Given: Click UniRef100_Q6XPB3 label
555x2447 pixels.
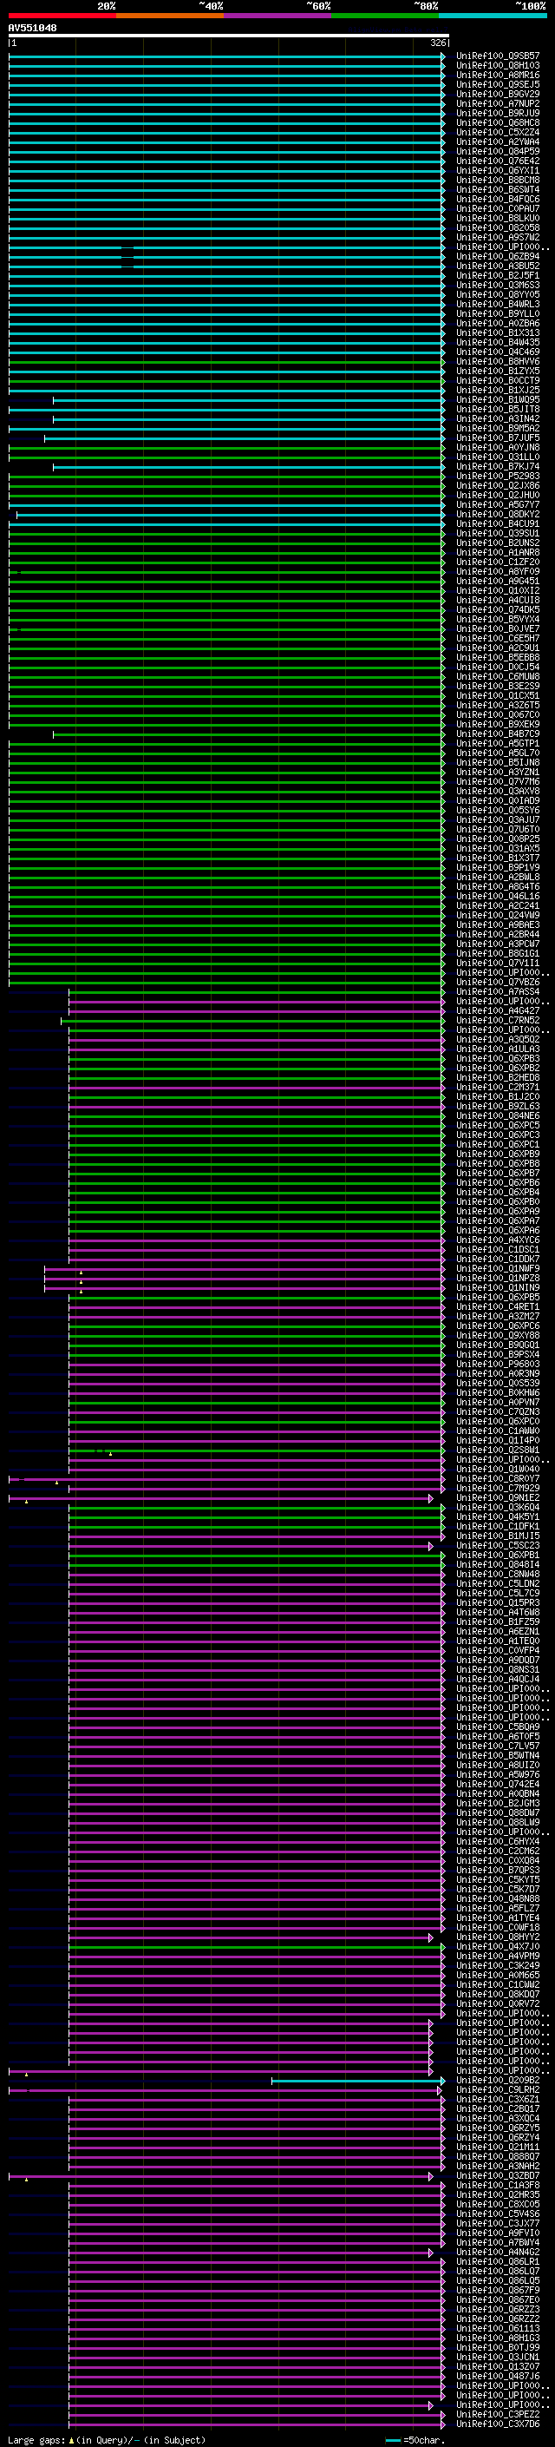Looking at the screenshot, I should pos(498,1058).
